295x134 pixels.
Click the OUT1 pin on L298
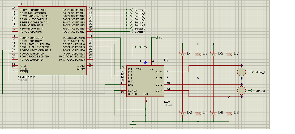click(159, 72)
